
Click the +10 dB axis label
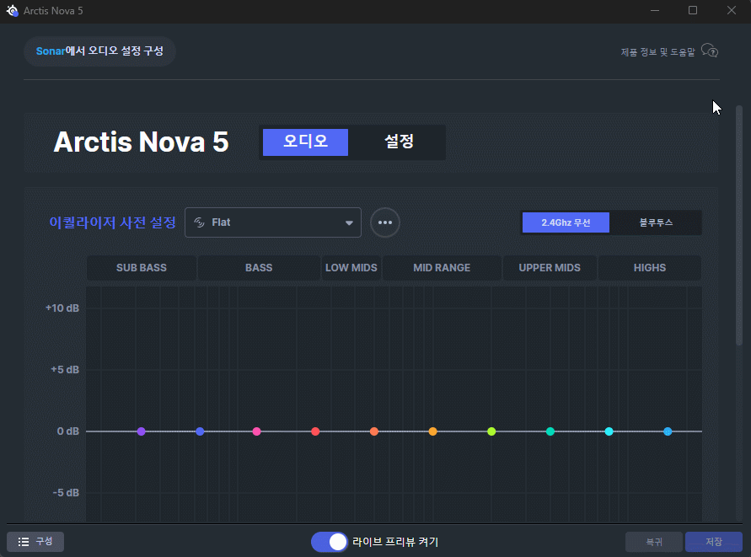click(x=62, y=308)
